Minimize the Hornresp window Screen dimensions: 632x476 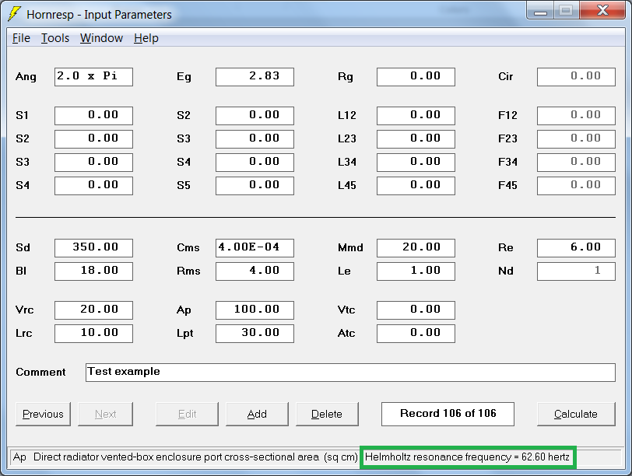[540, 11]
